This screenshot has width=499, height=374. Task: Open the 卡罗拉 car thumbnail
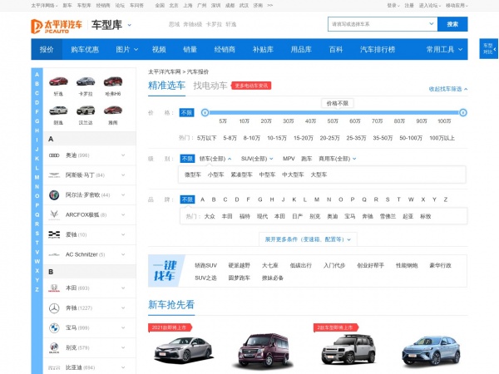(86, 81)
